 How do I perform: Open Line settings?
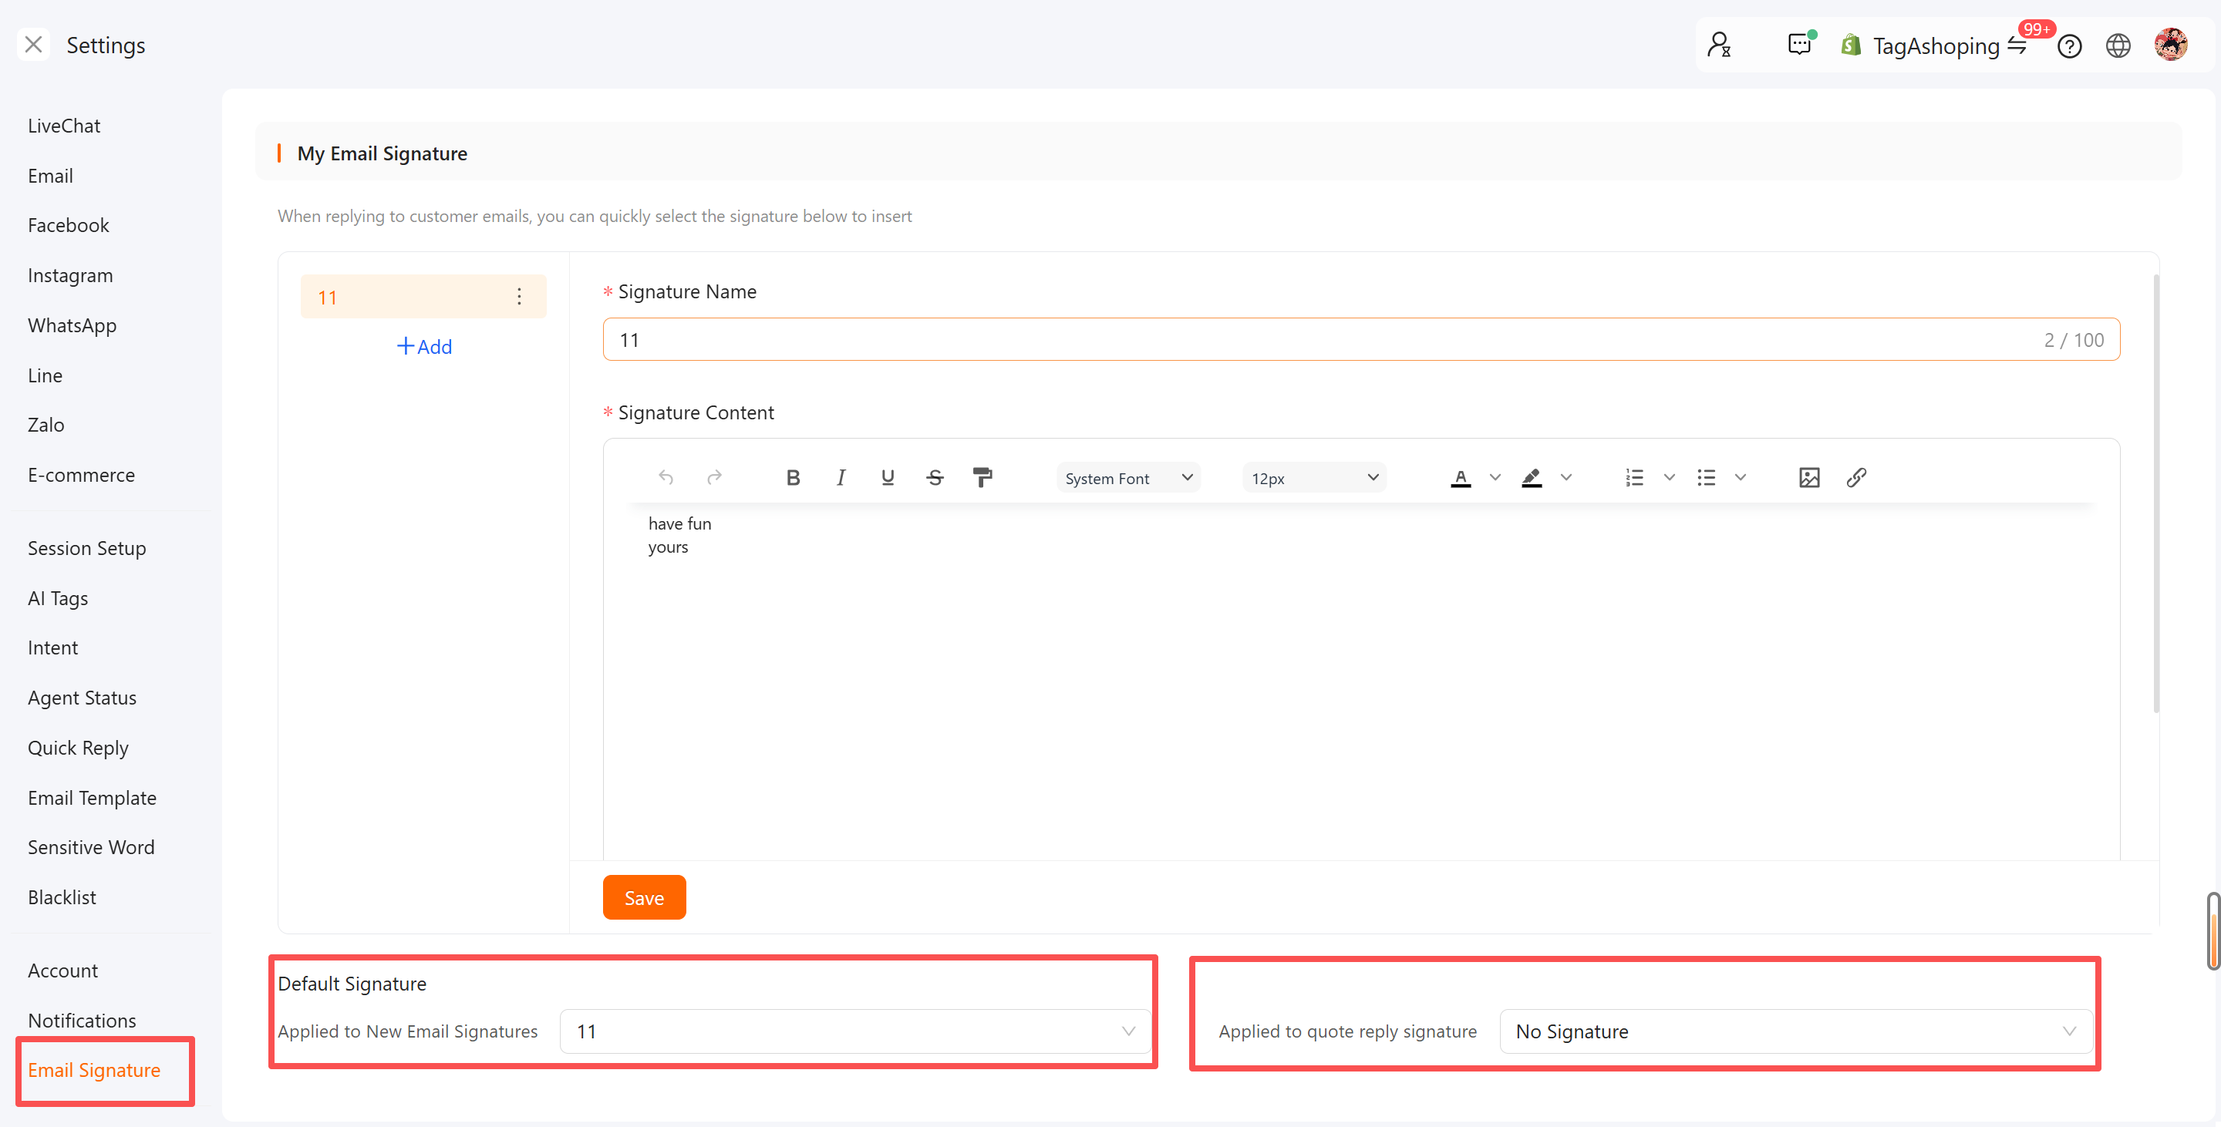point(45,375)
